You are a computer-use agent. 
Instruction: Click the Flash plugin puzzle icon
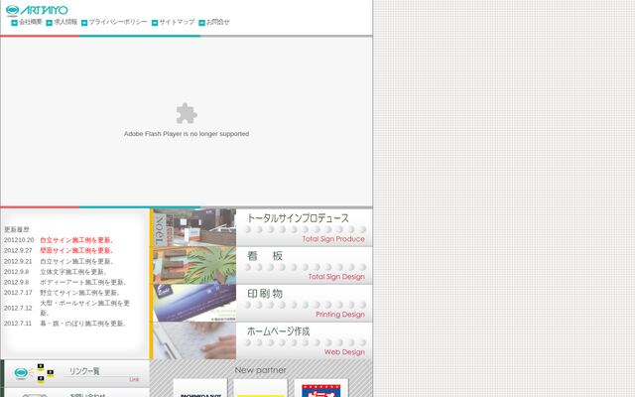[x=187, y=113]
